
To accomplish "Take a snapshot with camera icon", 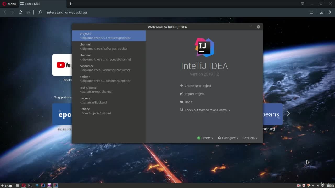I will pos(311,12).
